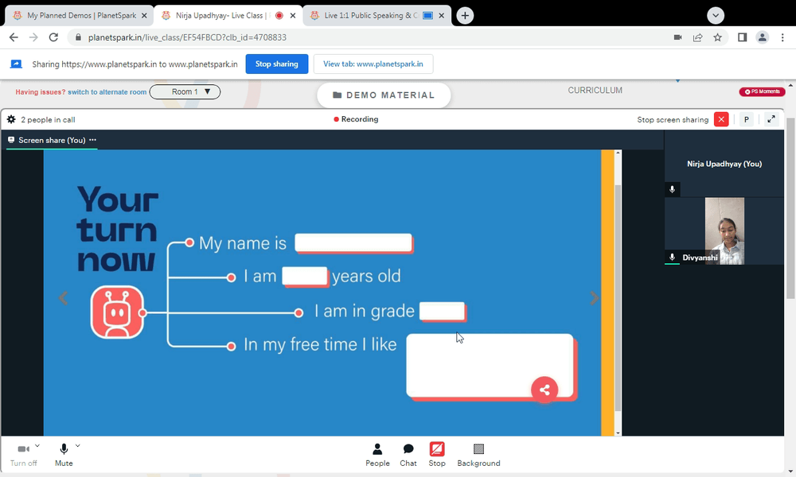Viewport: 796px width, 477px height.
Task: Click the robot icon on the slide
Action: (x=117, y=312)
